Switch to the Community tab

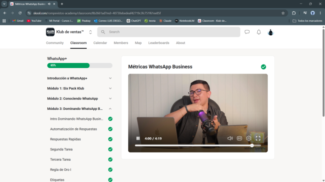[x=55, y=43]
